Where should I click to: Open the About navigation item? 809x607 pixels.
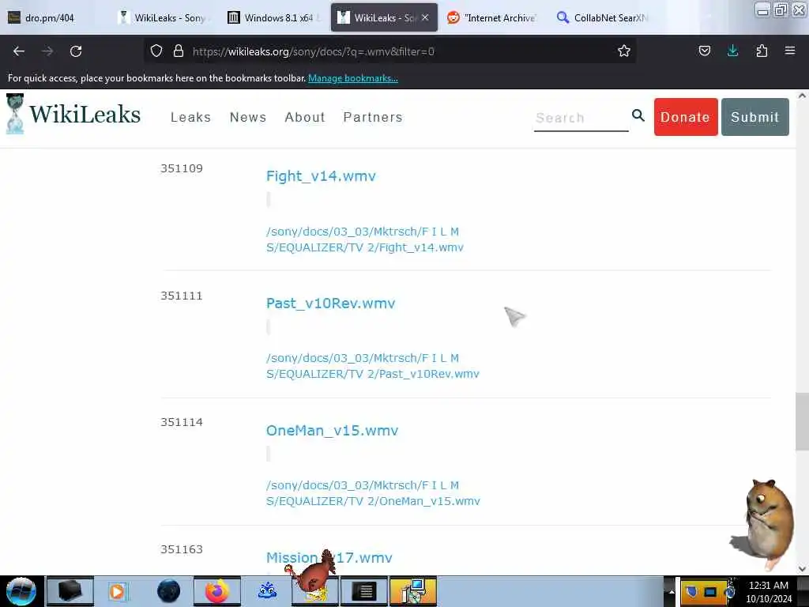305,117
